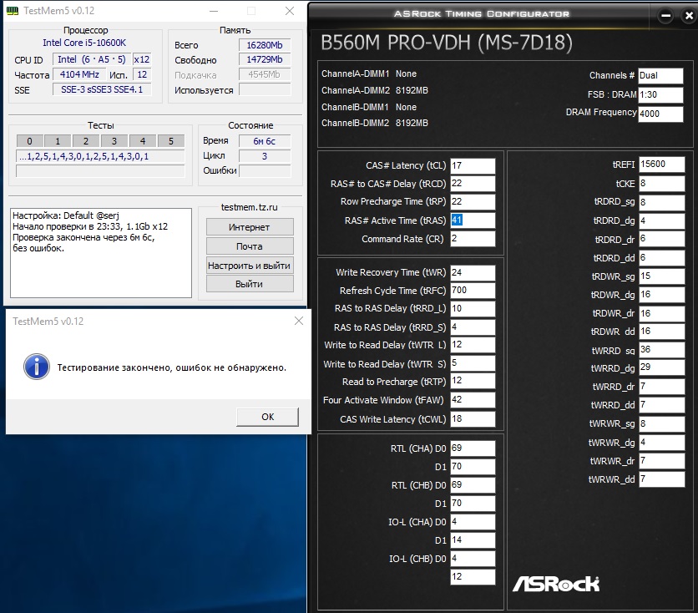Screen dimensions: 698x613
Task: Click the Refresh Cycle Time (tRFC) field
Action: 473,291
